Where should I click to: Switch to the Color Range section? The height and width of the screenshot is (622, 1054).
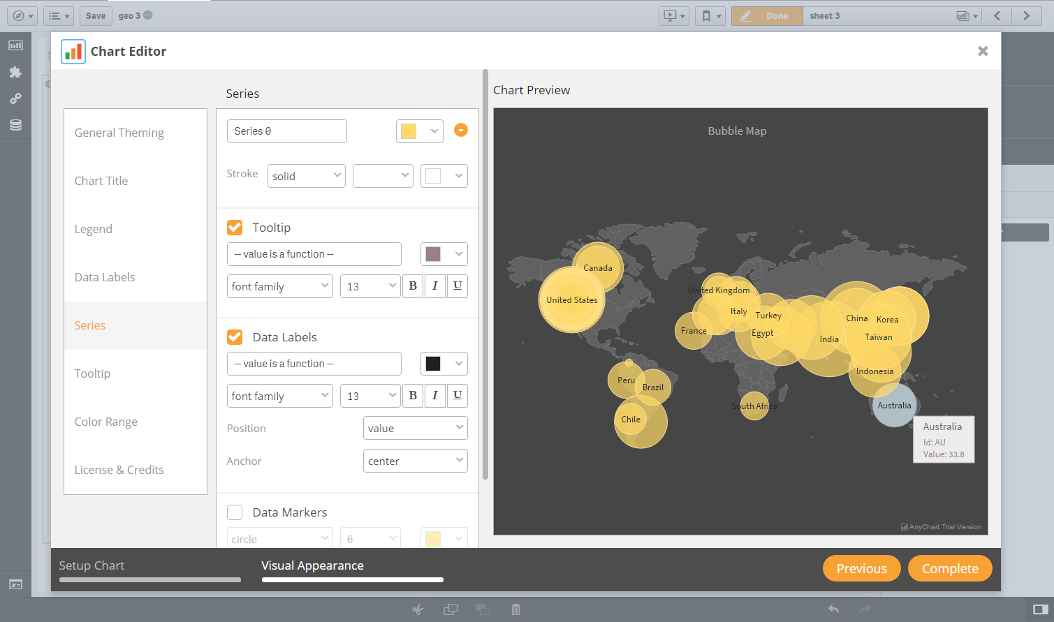[106, 422]
